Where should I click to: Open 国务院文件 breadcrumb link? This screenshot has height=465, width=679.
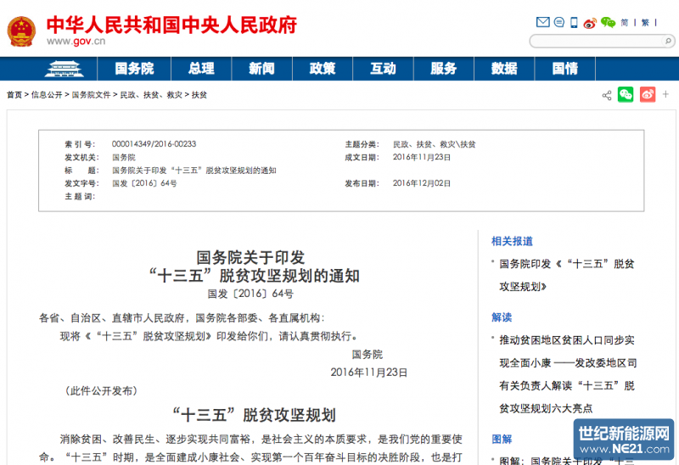pos(91,95)
